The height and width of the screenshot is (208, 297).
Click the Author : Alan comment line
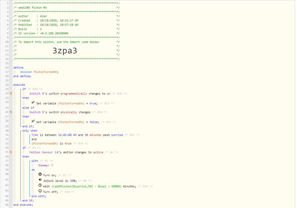[x=66, y=16]
